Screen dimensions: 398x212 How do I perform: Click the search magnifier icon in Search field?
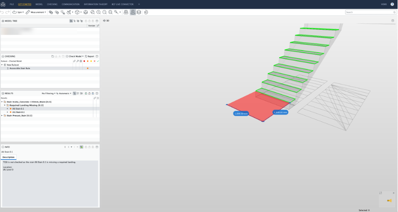pyautogui.click(x=395, y=12)
